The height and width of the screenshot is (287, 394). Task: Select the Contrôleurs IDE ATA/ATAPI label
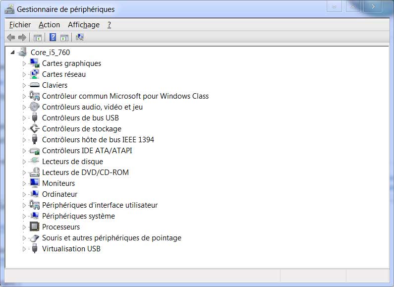87,151
